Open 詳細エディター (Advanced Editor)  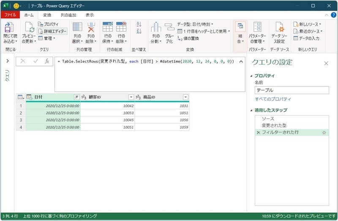click(x=52, y=31)
